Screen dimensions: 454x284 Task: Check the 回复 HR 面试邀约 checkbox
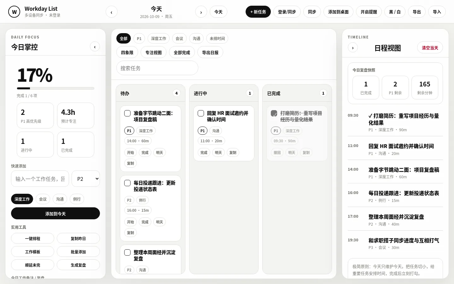[201, 113]
